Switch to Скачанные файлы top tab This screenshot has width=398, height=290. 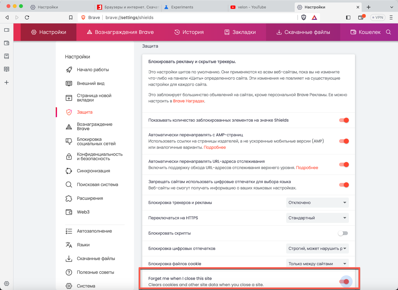[303, 32]
